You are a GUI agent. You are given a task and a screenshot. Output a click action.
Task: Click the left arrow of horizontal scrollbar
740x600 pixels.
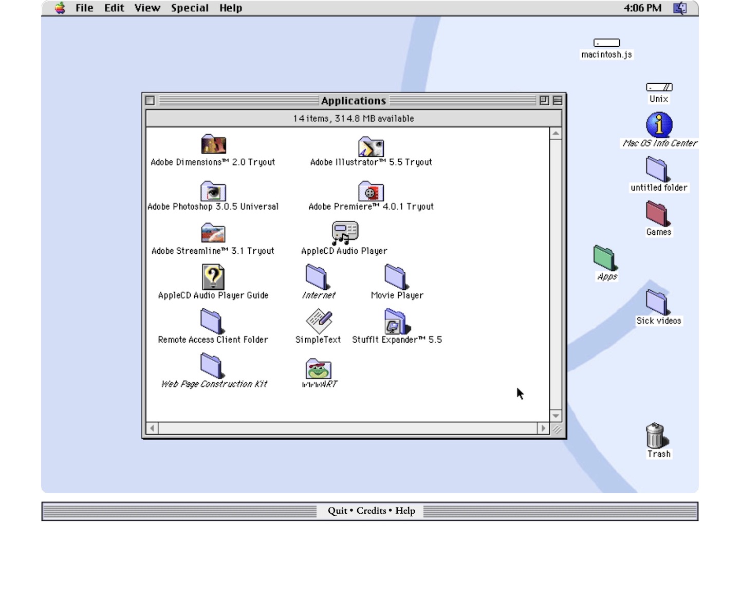coord(152,428)
